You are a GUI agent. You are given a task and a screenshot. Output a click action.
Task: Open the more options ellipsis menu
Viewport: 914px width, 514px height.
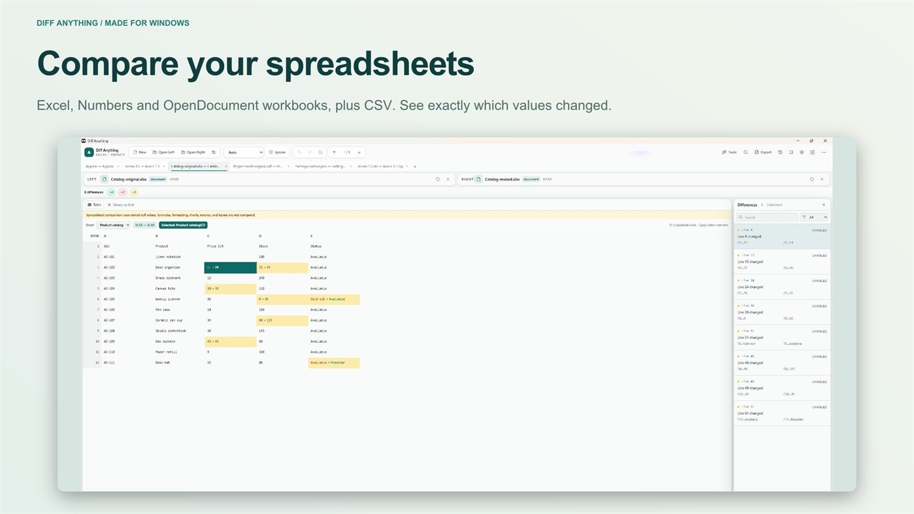coord(824,152)
